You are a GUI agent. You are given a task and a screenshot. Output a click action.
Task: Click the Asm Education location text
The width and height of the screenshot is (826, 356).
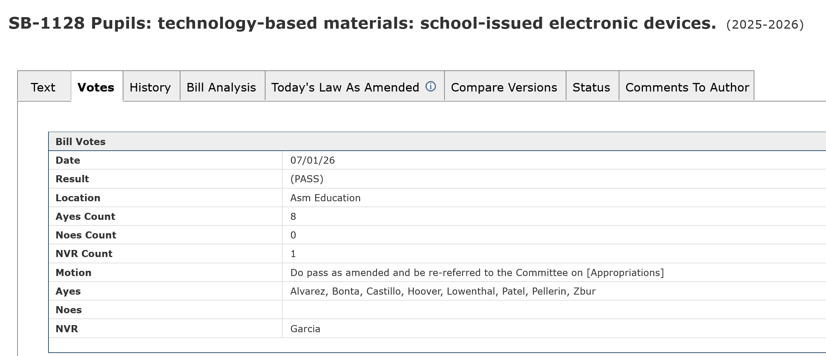tap(325, 198)
